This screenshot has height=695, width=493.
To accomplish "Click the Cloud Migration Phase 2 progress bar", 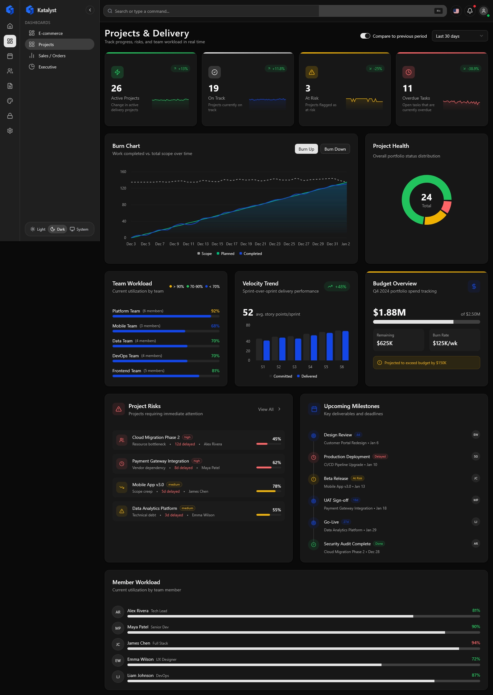I will [x=268, y=444].
